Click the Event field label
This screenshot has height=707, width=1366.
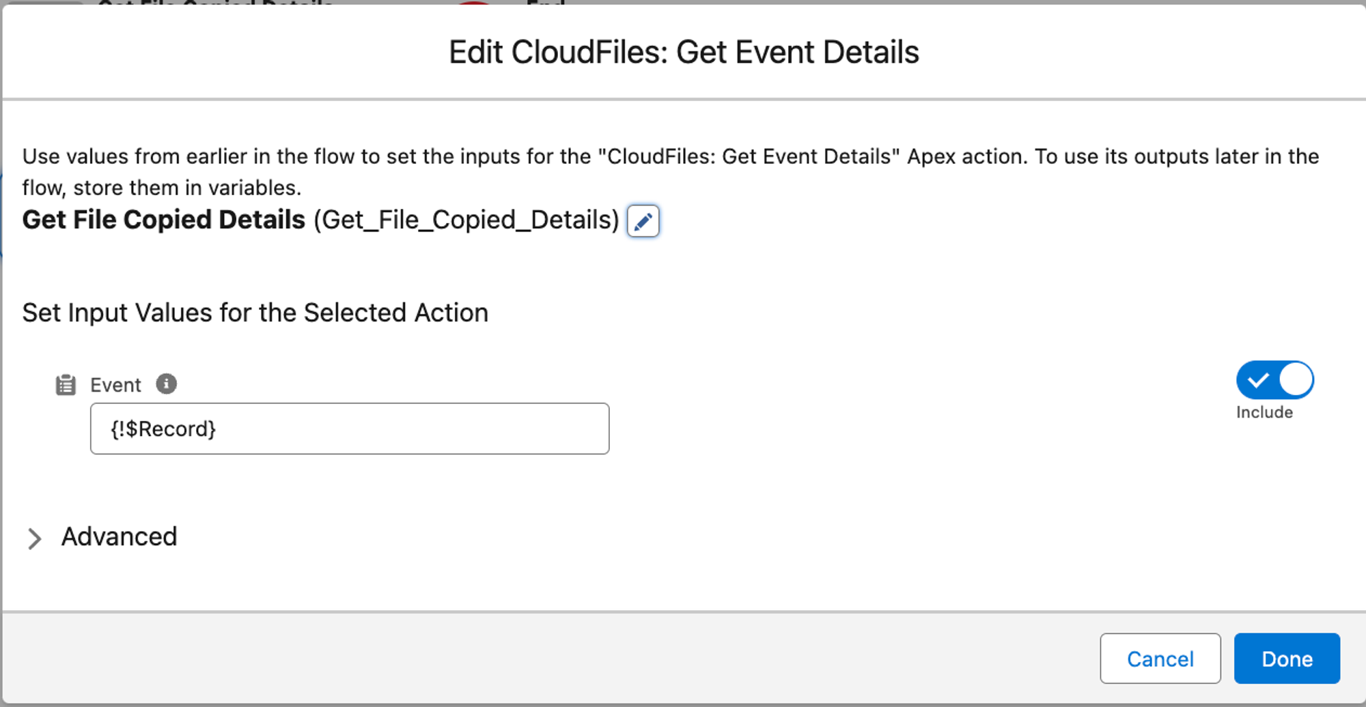tap(115, 385)
